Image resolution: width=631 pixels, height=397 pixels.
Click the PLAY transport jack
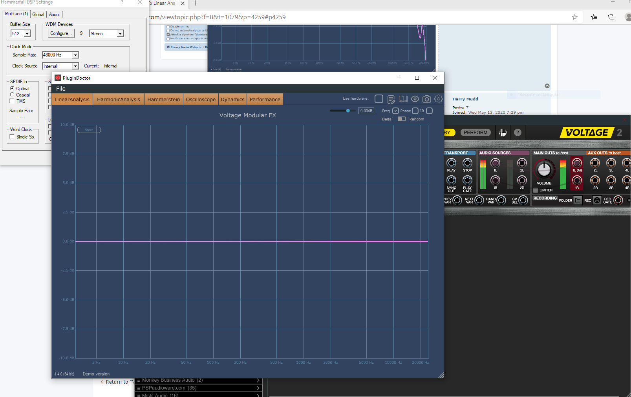pyautogui.click(x=452, y=163)
